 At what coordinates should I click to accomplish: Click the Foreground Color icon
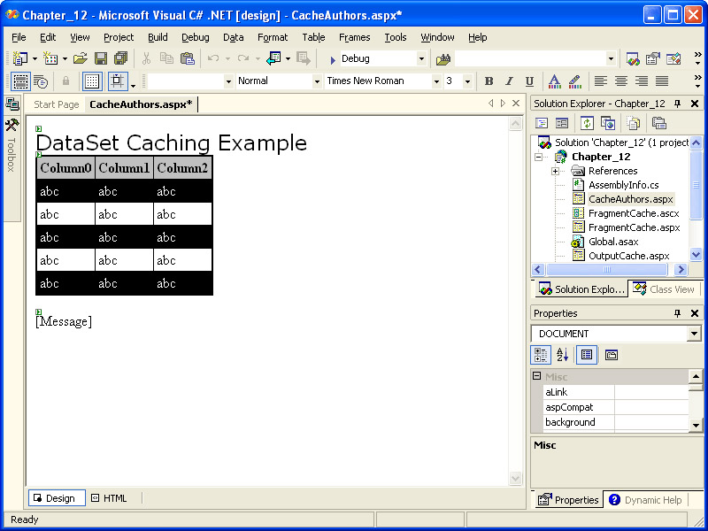point(554,81)
